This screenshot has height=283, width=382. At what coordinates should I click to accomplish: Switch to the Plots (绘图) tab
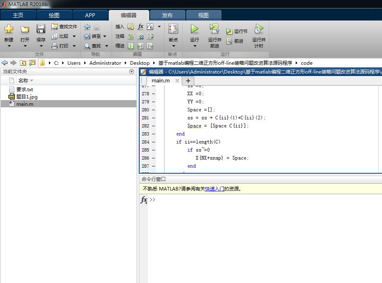(54, 15)
